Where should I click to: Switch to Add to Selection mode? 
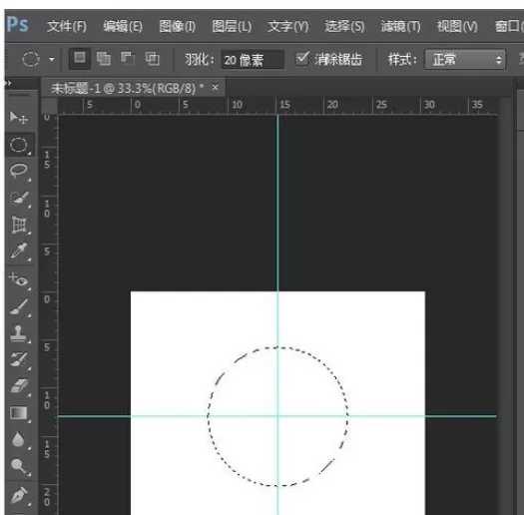click(x=104, y=59)
